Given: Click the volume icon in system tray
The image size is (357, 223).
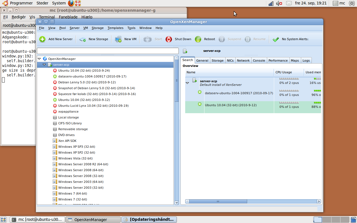Looking at the screenshot, I should 279,3.
